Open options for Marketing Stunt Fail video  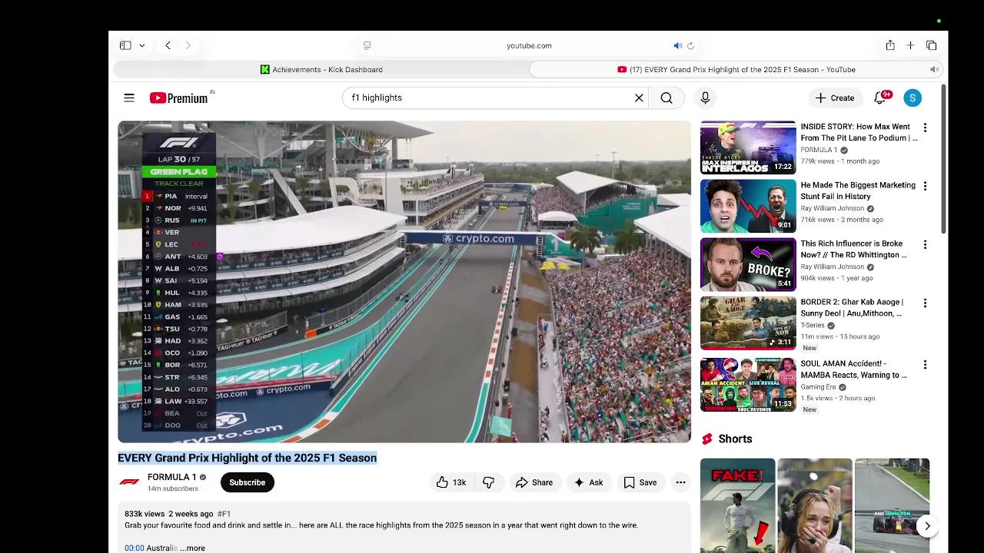point(925,186)
